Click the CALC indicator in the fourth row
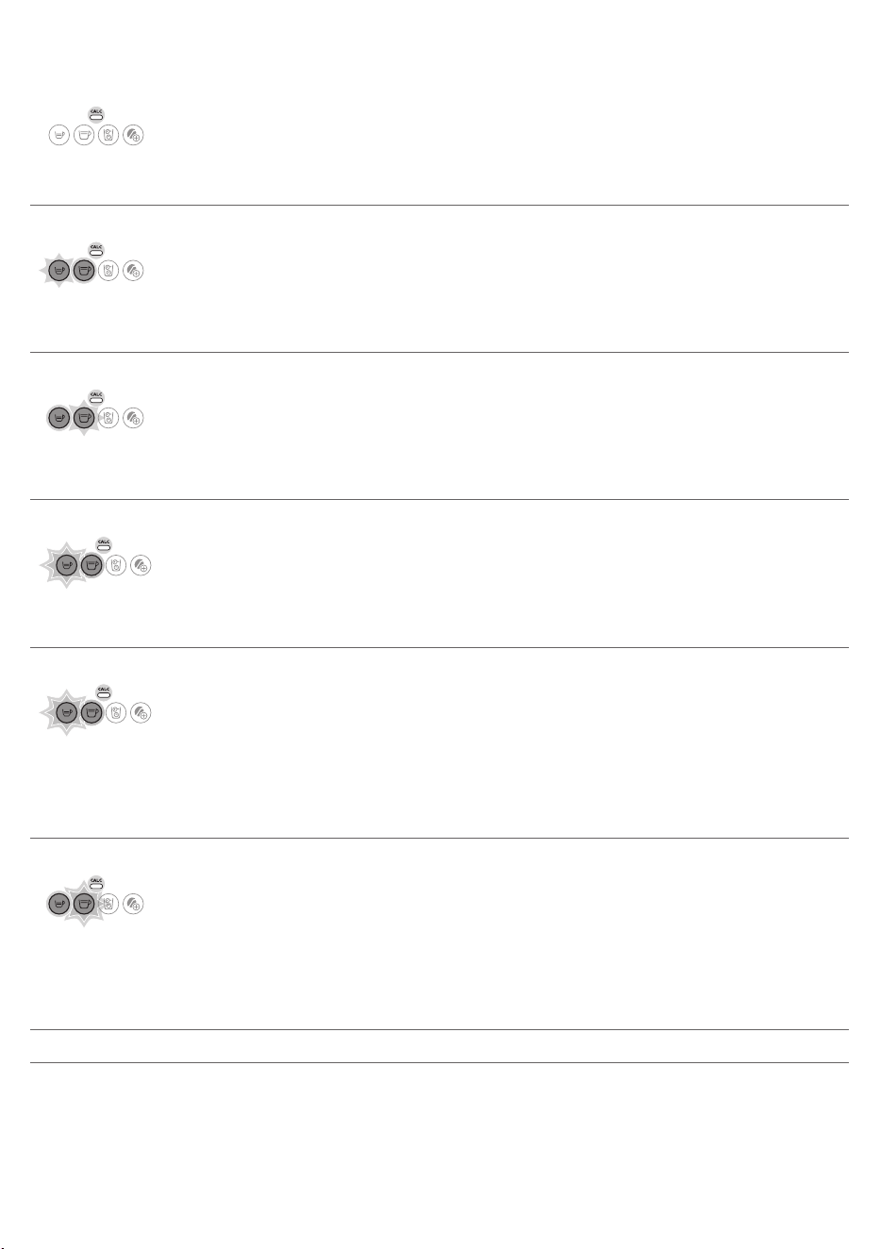Image resolution: width=880 pixels, height=1249 pixels. [x=104, y=543]
